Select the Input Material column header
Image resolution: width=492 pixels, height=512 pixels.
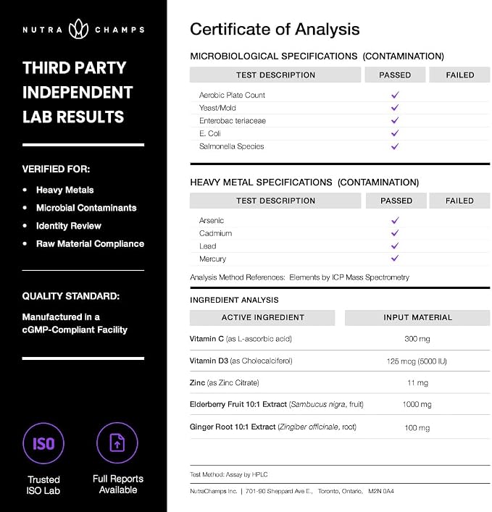[417, 317]
